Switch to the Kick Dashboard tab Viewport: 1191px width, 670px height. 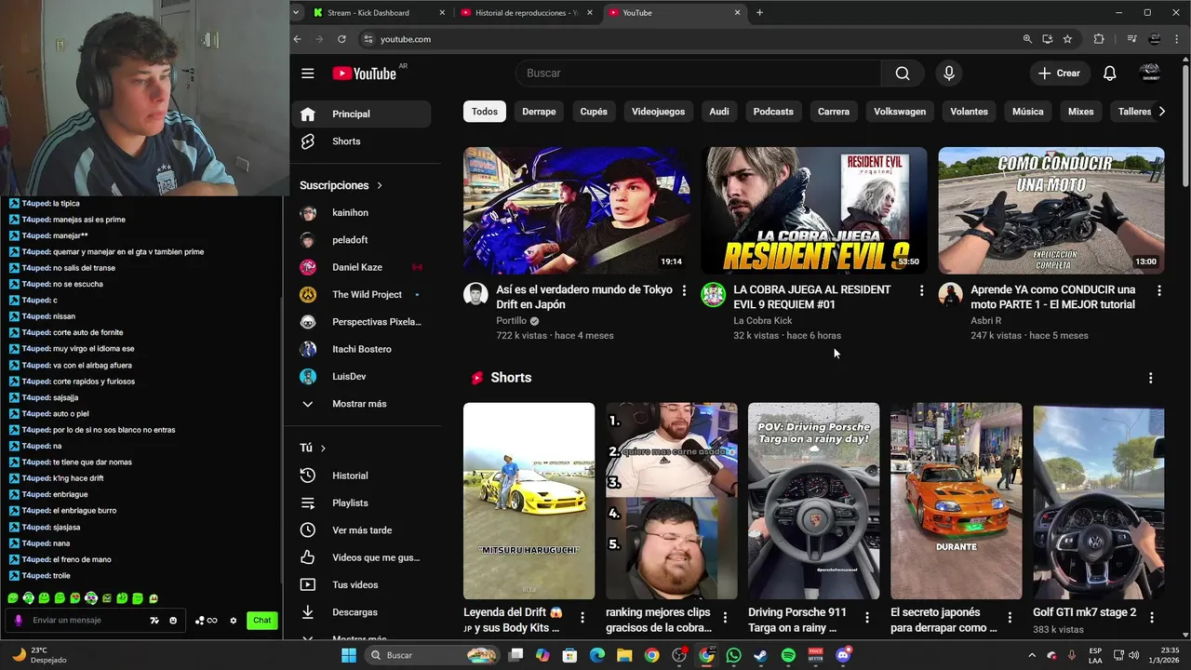380,13
